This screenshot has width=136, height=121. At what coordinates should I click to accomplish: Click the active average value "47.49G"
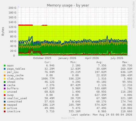(x=101, y=108)
